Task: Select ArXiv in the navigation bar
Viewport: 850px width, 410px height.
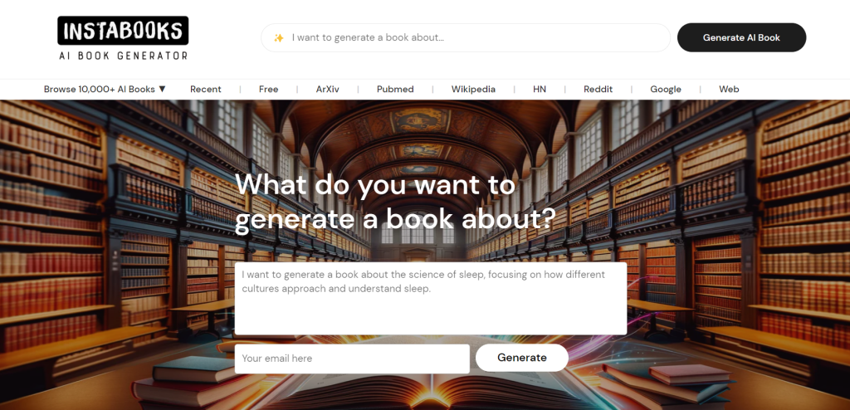Action: coord(327,90)
